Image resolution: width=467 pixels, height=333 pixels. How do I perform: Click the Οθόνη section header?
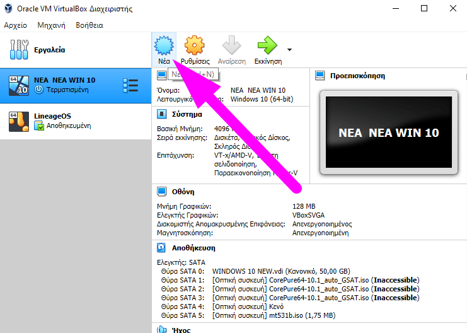point(183,192)
